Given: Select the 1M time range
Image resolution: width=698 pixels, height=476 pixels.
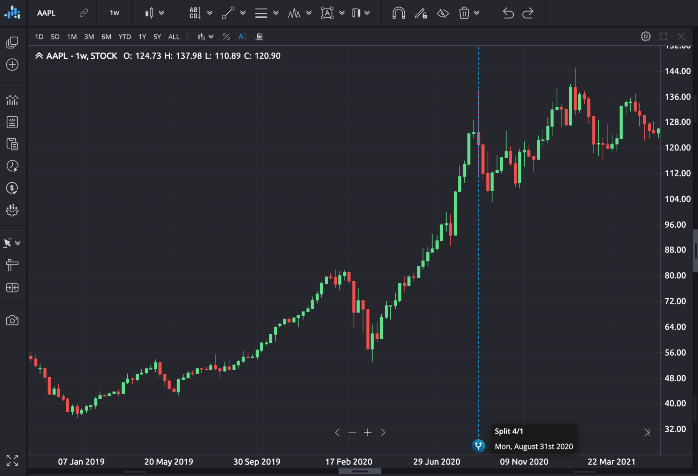Looking at the screenshot, I should point(72,37).
